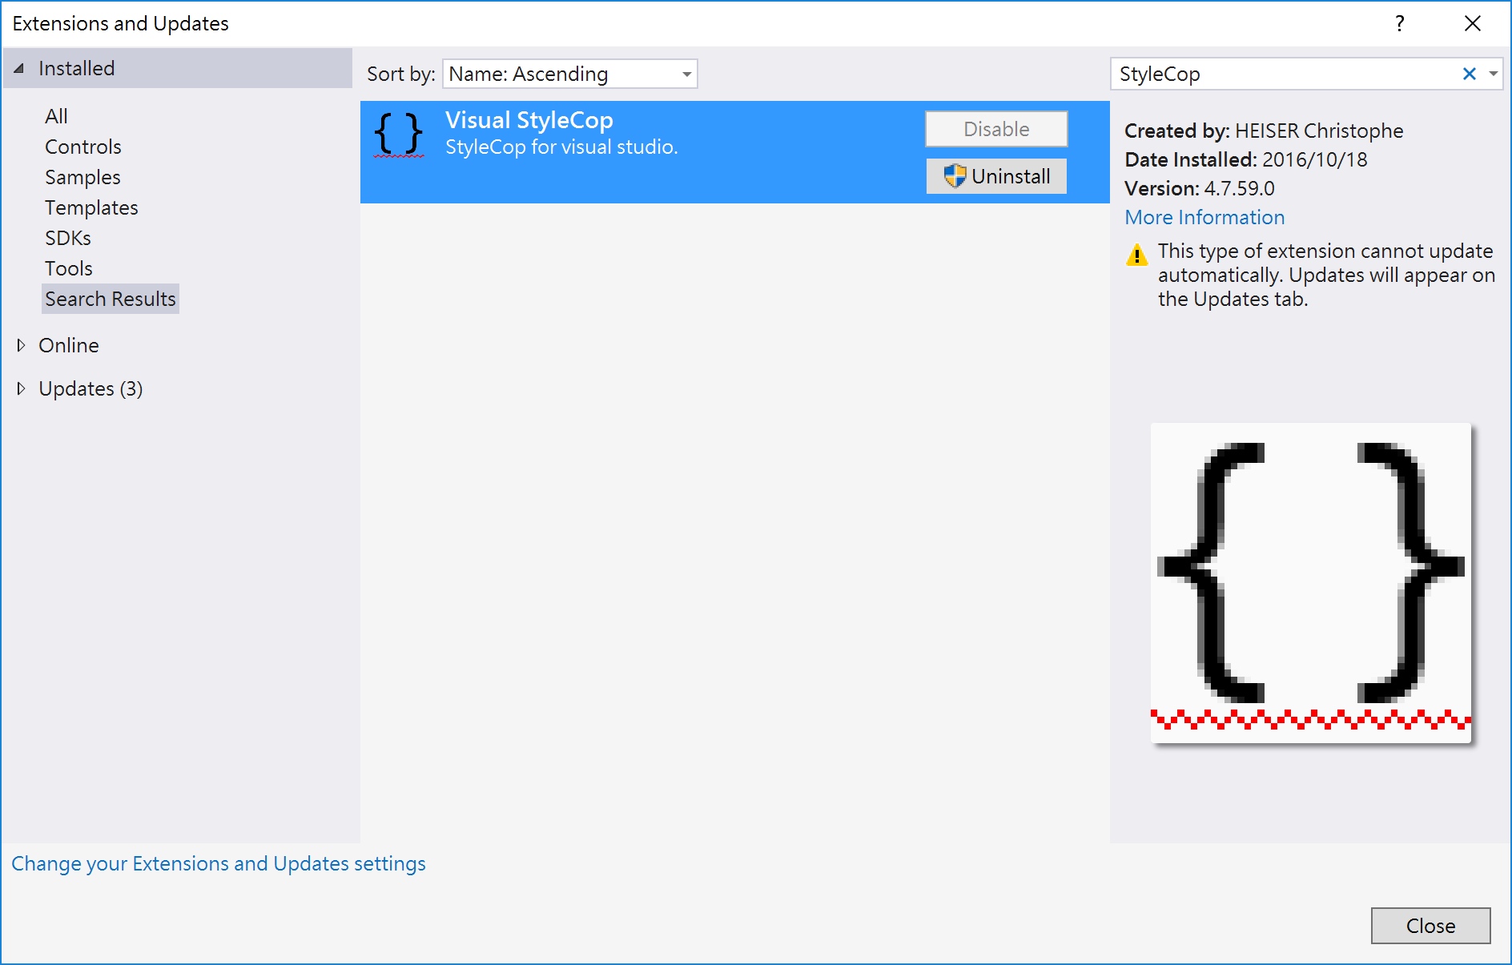The image size is (1512, 965).
Task: Expand the Updates (3) category
Action: coord(21,388)
